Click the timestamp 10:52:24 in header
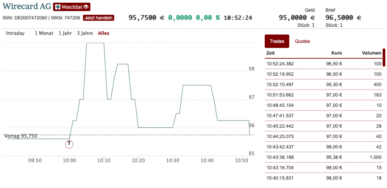Image resolution: width=387 pixels, height=188 pixels. click(238, 18)
